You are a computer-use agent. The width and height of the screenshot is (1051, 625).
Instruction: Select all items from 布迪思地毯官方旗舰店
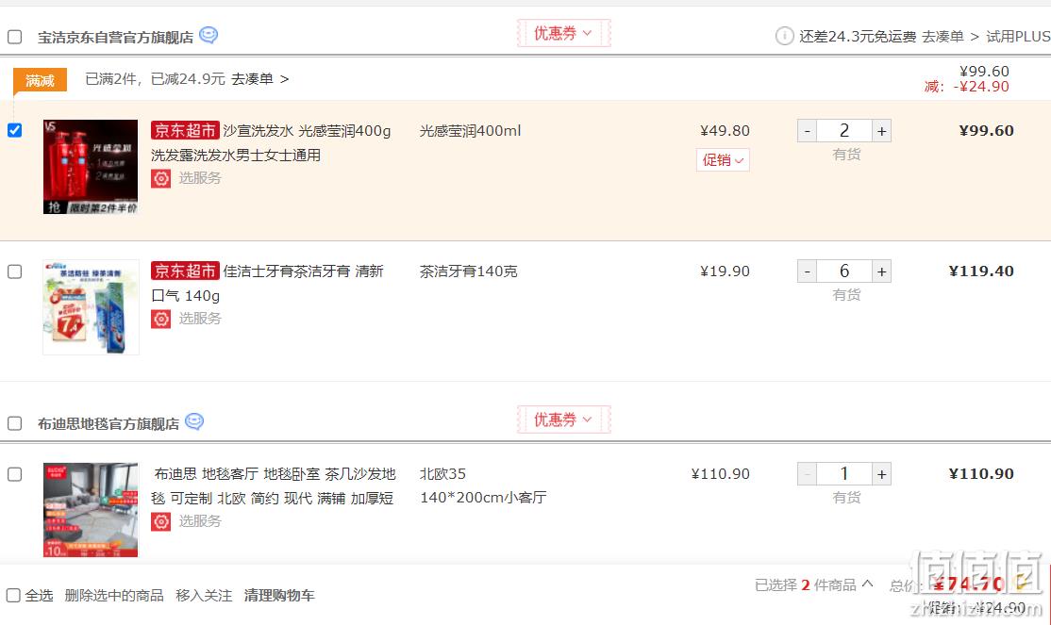tap(15, 423)
